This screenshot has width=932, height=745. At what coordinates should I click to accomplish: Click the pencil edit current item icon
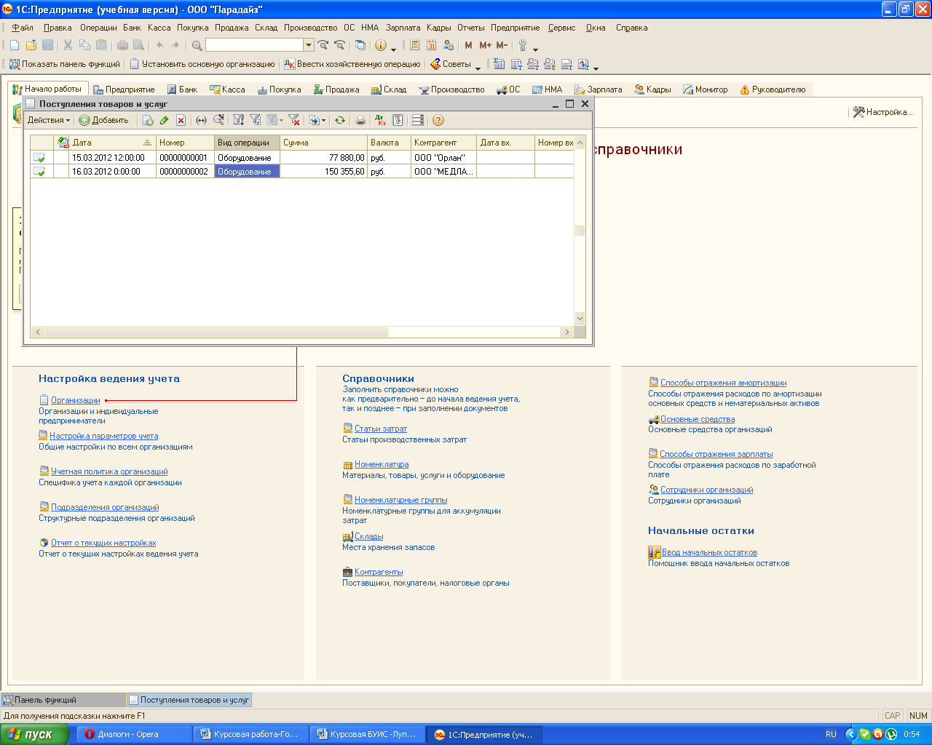point(165,121)
